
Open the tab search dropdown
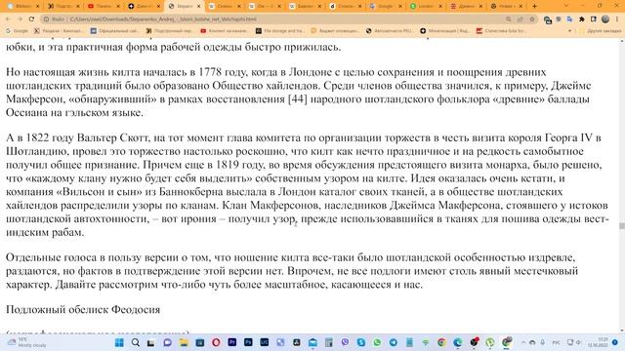(566, 6)
